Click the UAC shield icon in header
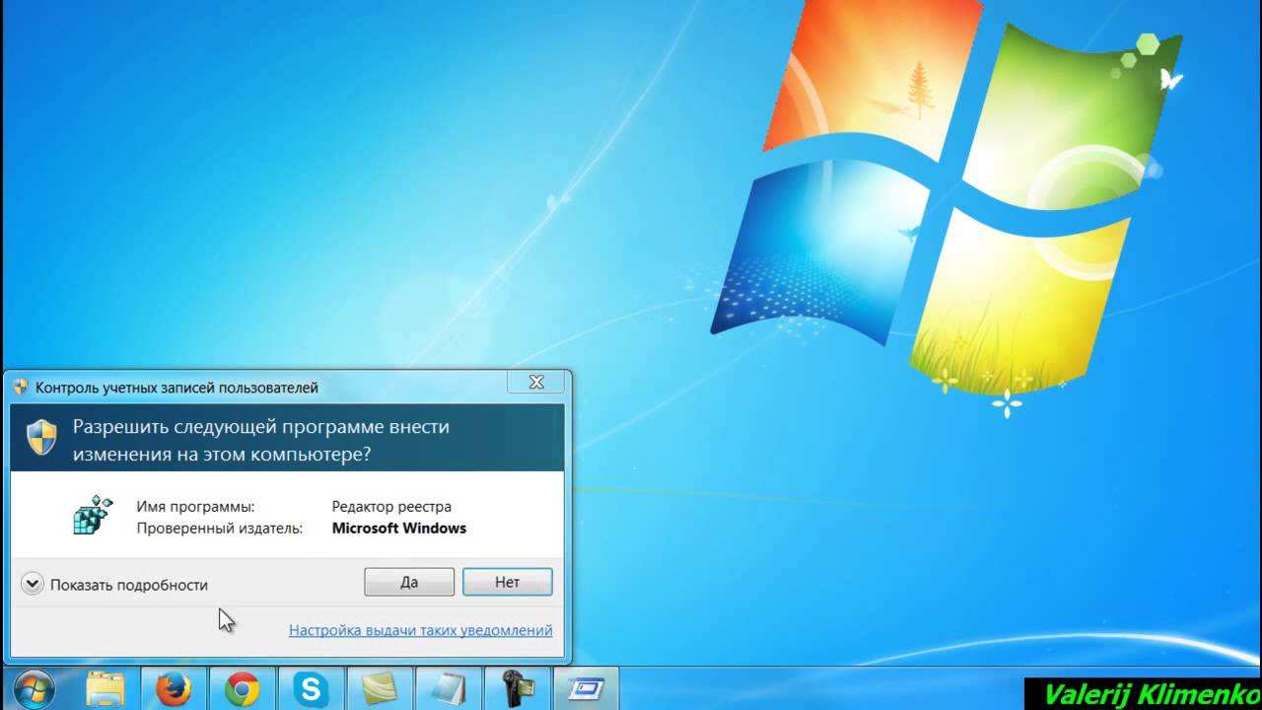The height and width of the screenshot is (710, 1262). coord(41,438)
